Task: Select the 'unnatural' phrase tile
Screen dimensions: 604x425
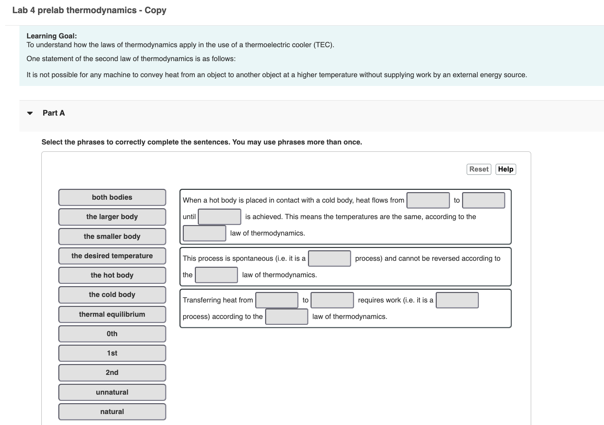Action: pos(112,392)
